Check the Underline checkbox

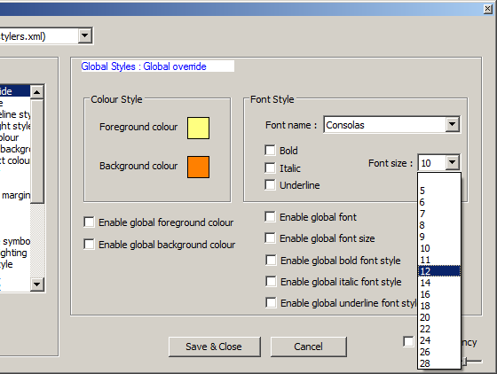(x=270, y=184)
